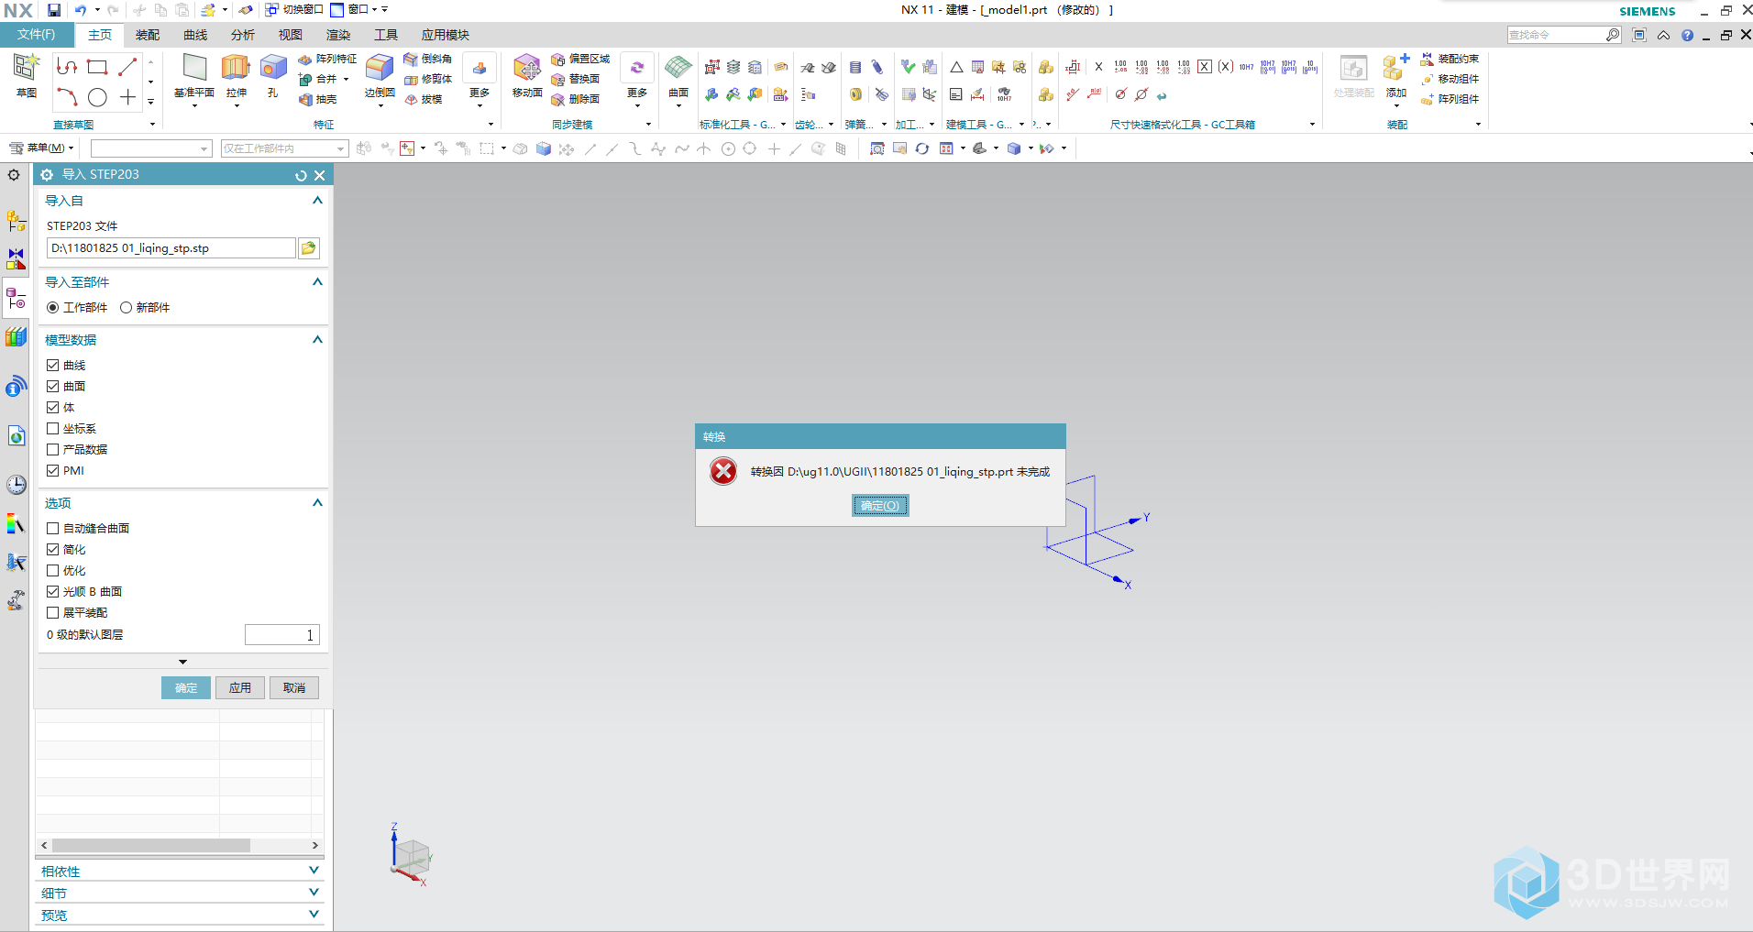Click the Extrude (拉伸) tool icon
This screenshot has width=1753, height=932.
236,68
